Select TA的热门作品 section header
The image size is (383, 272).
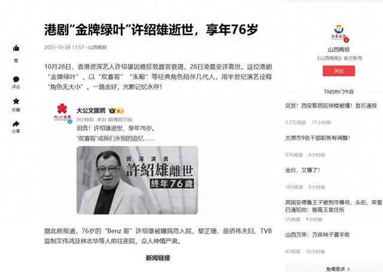[x=339, y=91]
